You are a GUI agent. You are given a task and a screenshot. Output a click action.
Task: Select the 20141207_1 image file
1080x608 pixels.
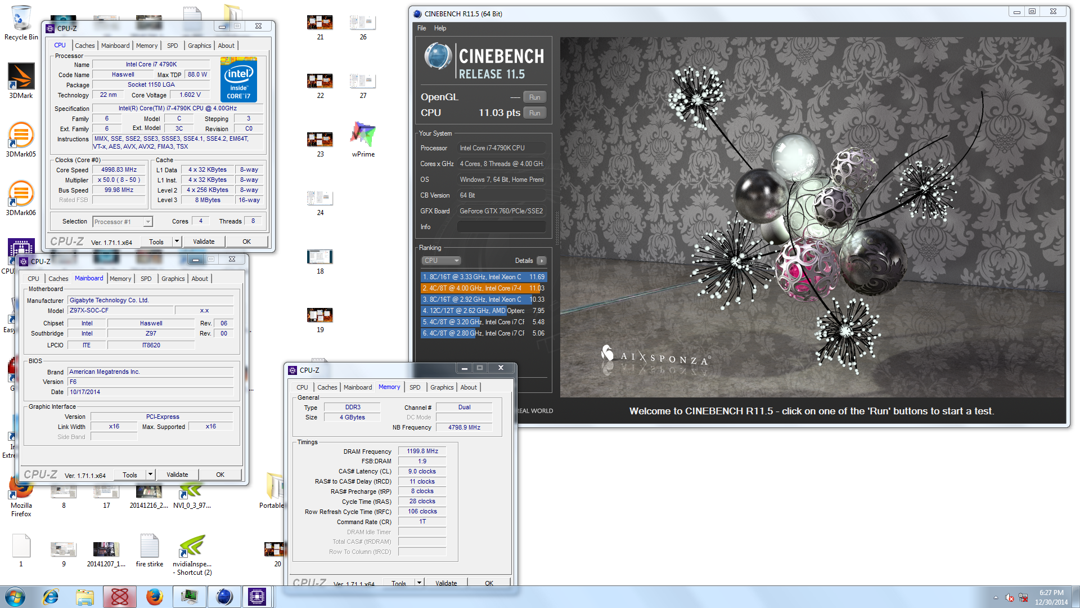click(106, 554)
